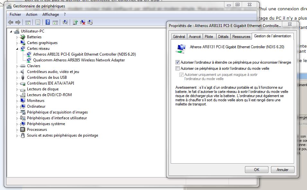Expand the Cartes graphiques node

point(17,43)
